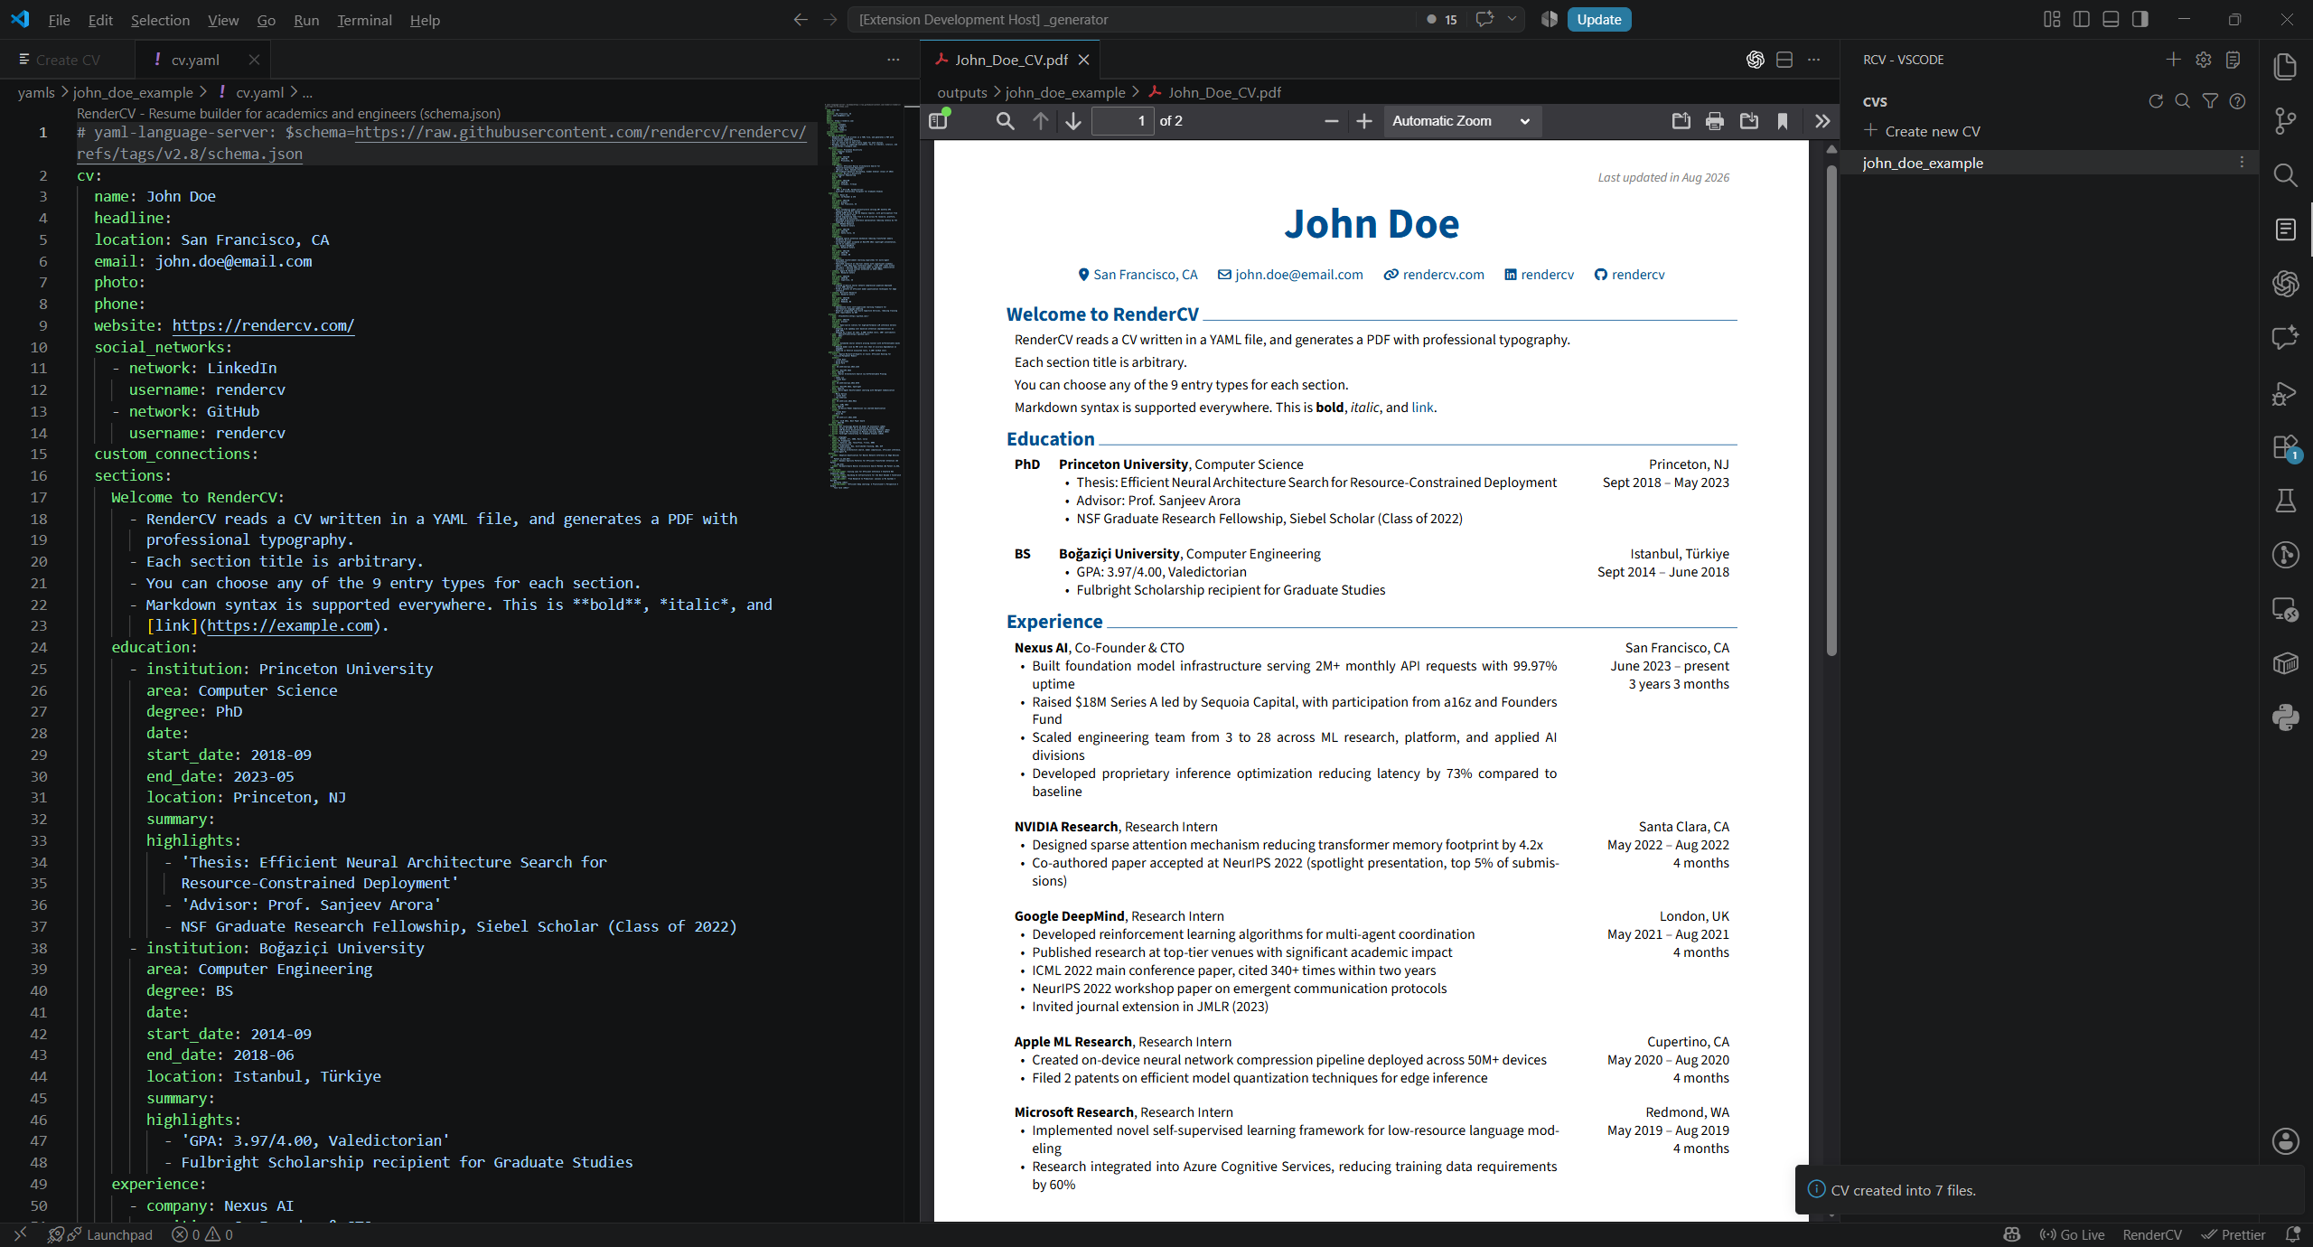The height and width of the screenshot is (1247, 2313).
Task: Open the Python extension view
Action: click(x=2285, y=717)
